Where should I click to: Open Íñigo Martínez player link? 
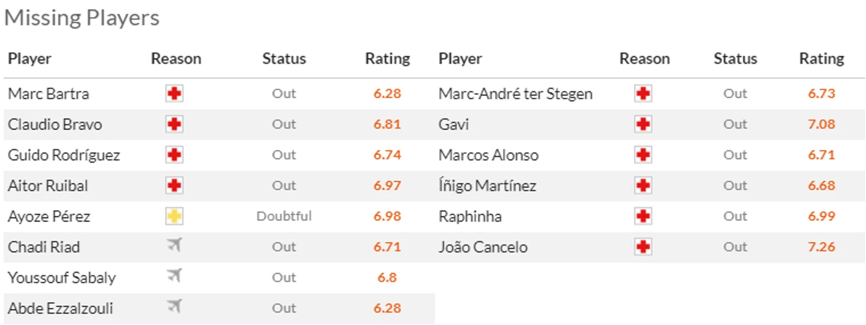(x=488, y=186)
